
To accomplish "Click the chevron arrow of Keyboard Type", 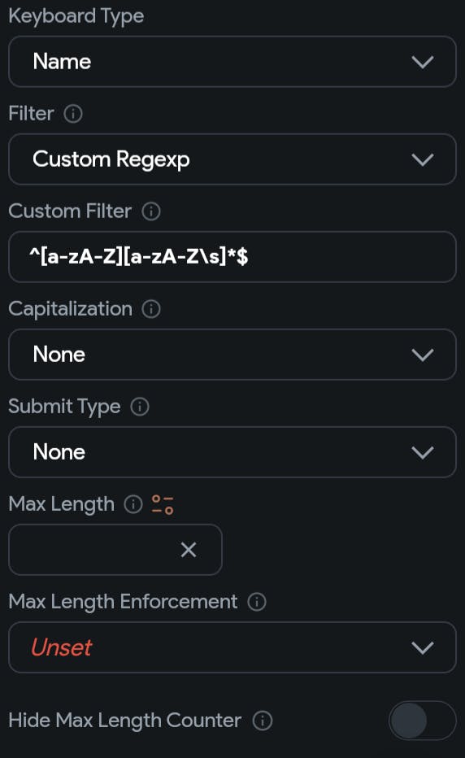I will (423, 62).
